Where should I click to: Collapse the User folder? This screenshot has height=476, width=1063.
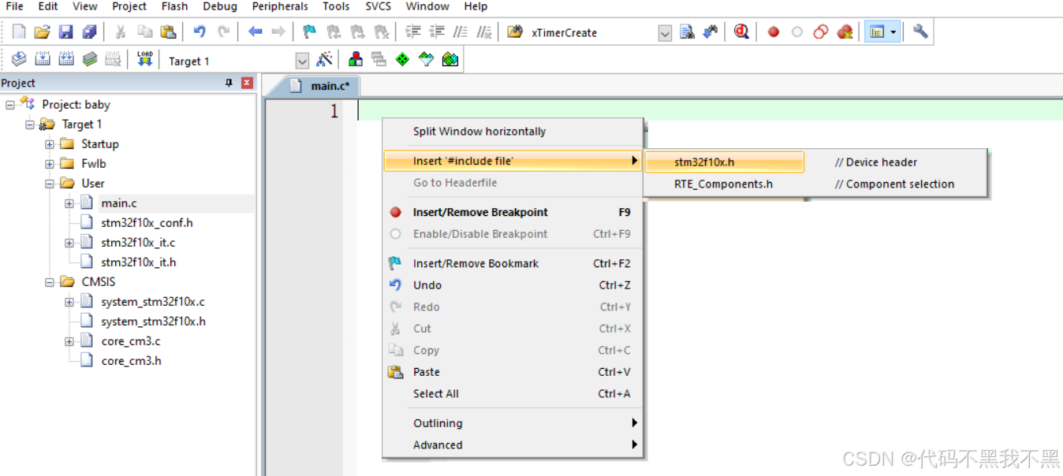pos(50,184)
